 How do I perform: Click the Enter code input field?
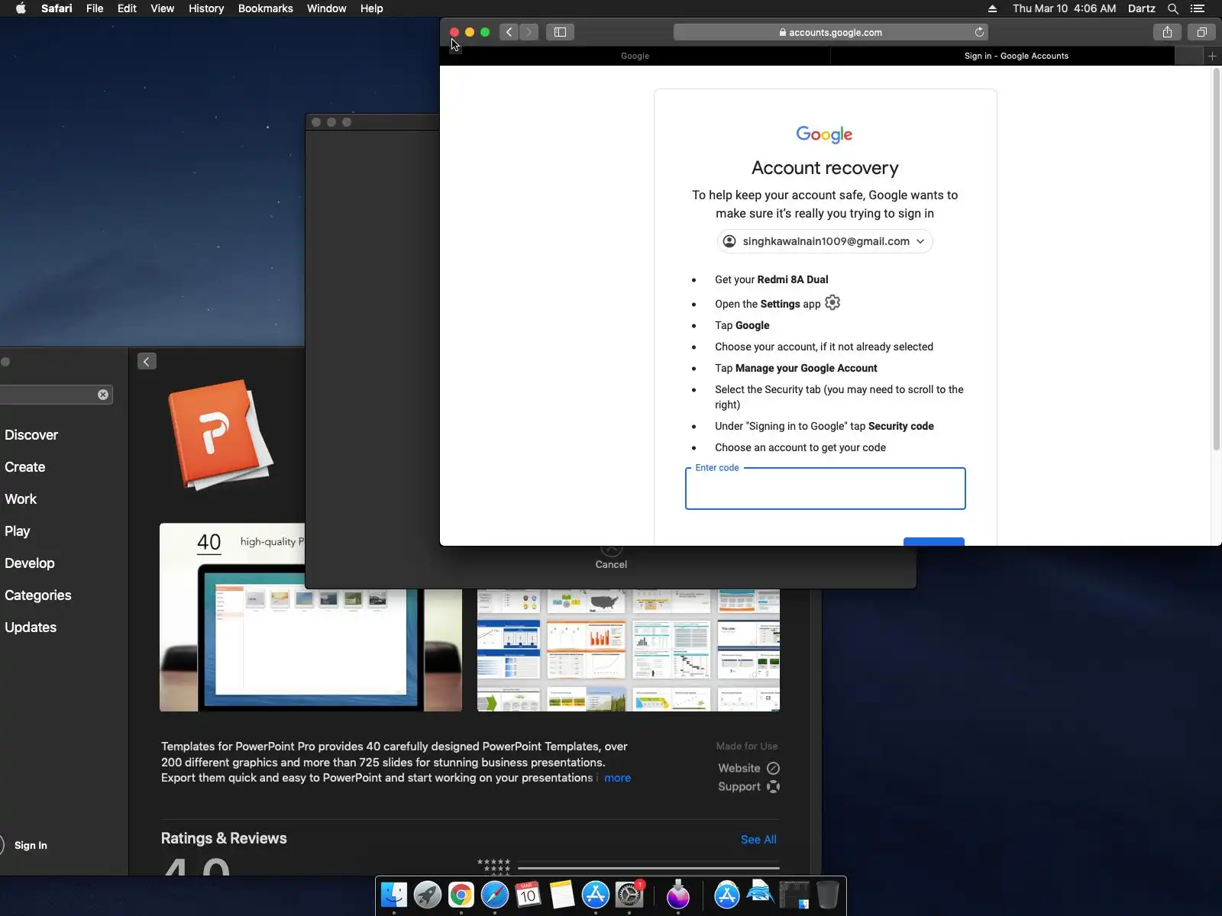pos(826,489)
